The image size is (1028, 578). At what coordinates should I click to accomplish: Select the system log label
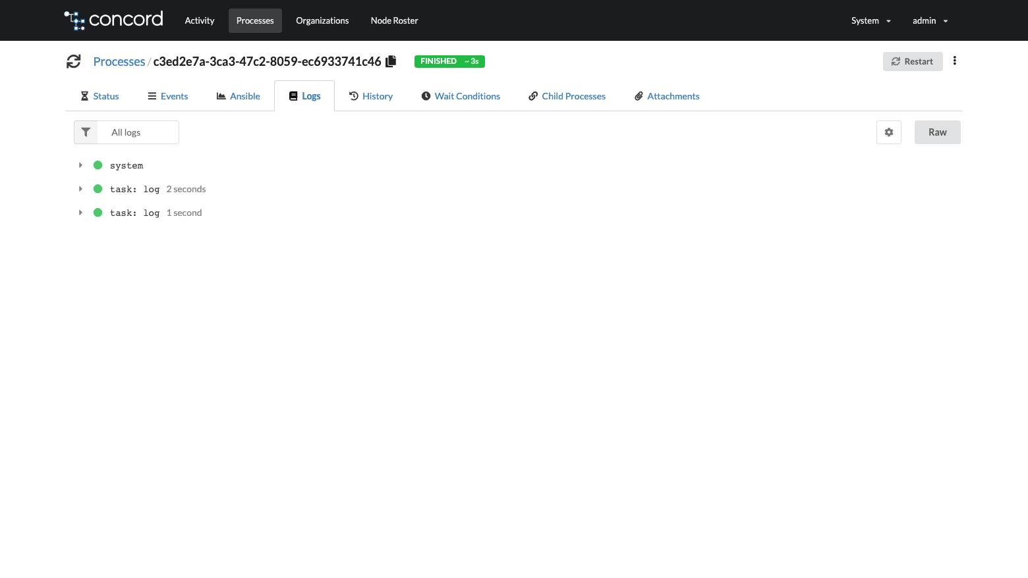[127, 166]
